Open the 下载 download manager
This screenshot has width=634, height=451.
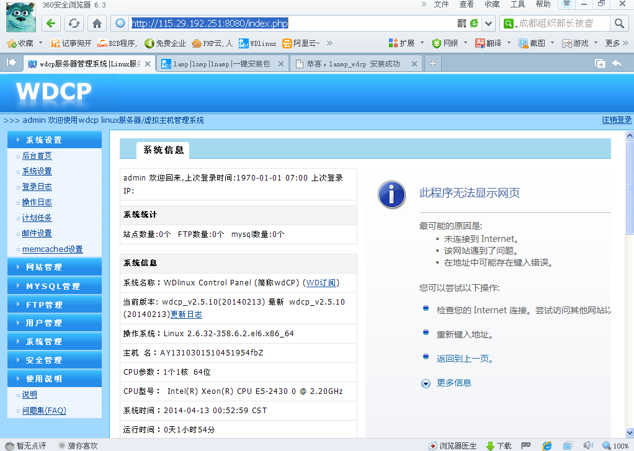tap(499, 445)
